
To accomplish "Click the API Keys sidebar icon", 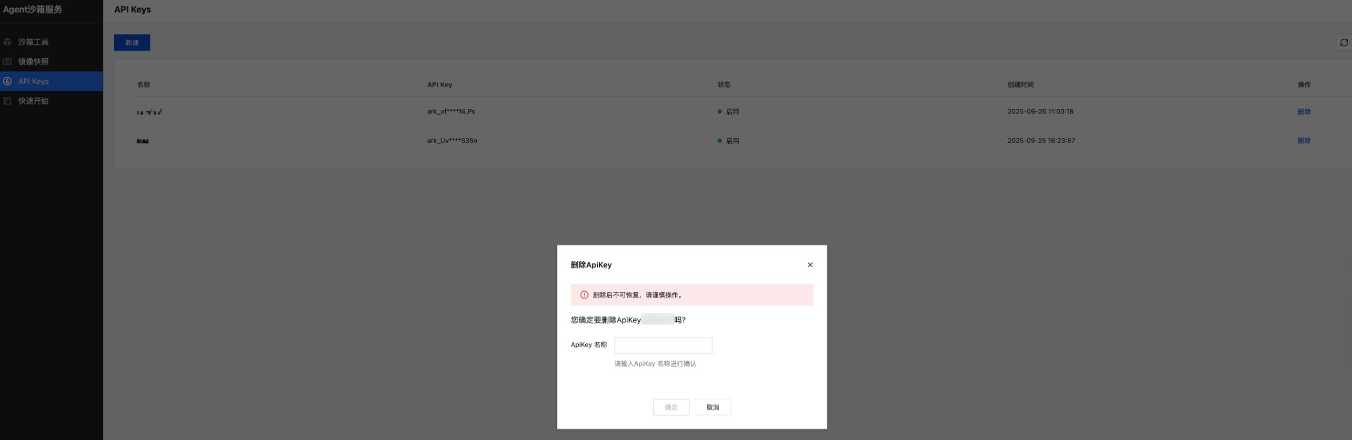I will (7, 81).
